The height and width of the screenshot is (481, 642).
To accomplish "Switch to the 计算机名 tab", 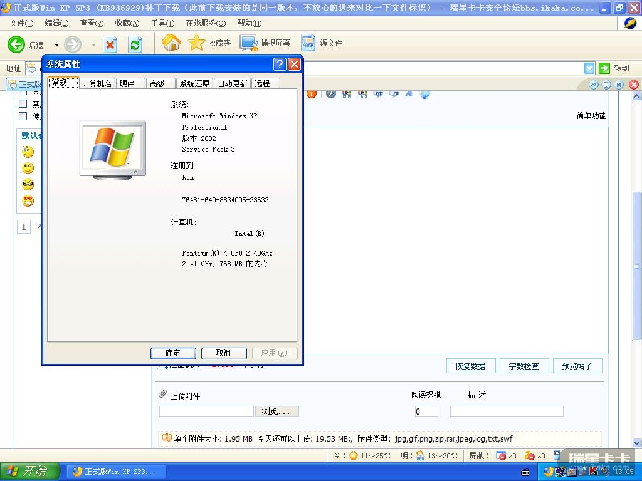I will point(97,83).
